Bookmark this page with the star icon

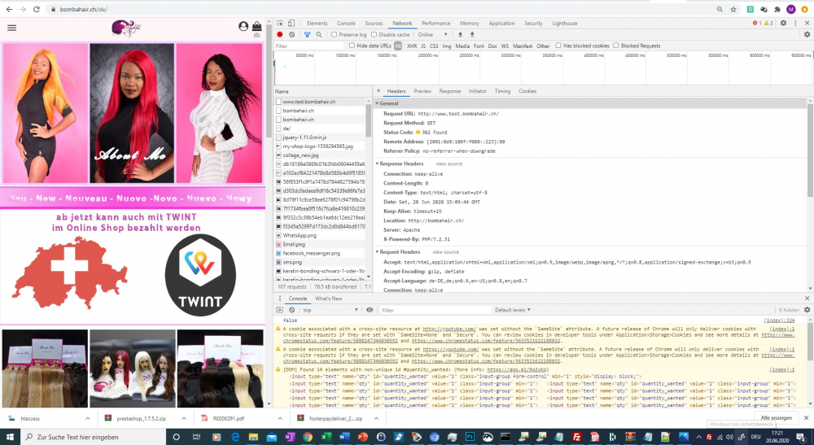[x=733, y=9]
